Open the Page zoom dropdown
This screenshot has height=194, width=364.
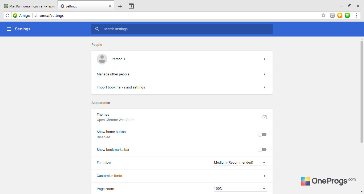click(240, 189)
